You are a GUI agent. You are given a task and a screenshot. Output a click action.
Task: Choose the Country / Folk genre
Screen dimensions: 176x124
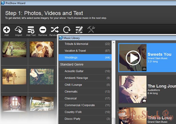pos(85,112)
